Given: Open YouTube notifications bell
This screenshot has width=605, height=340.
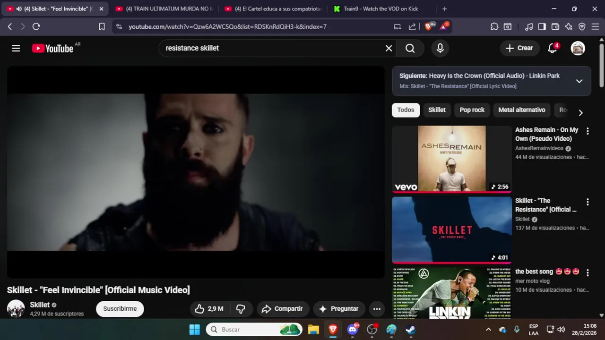Looking at the screenshot, I should coord(553,48).
